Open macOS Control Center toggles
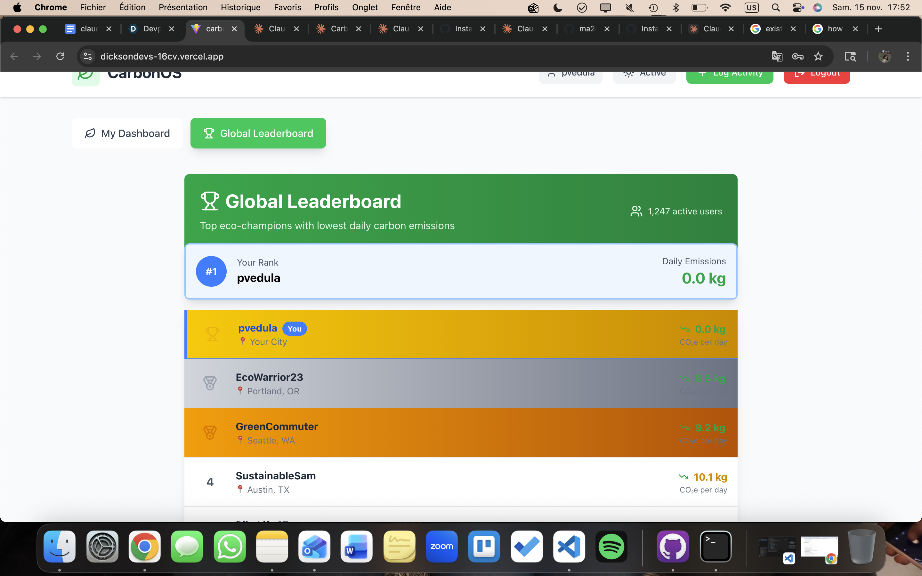This screenshot has height=576, width=922. click(797, 8)
